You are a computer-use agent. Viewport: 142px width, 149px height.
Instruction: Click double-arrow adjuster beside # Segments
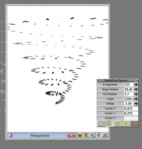(136, 85)
